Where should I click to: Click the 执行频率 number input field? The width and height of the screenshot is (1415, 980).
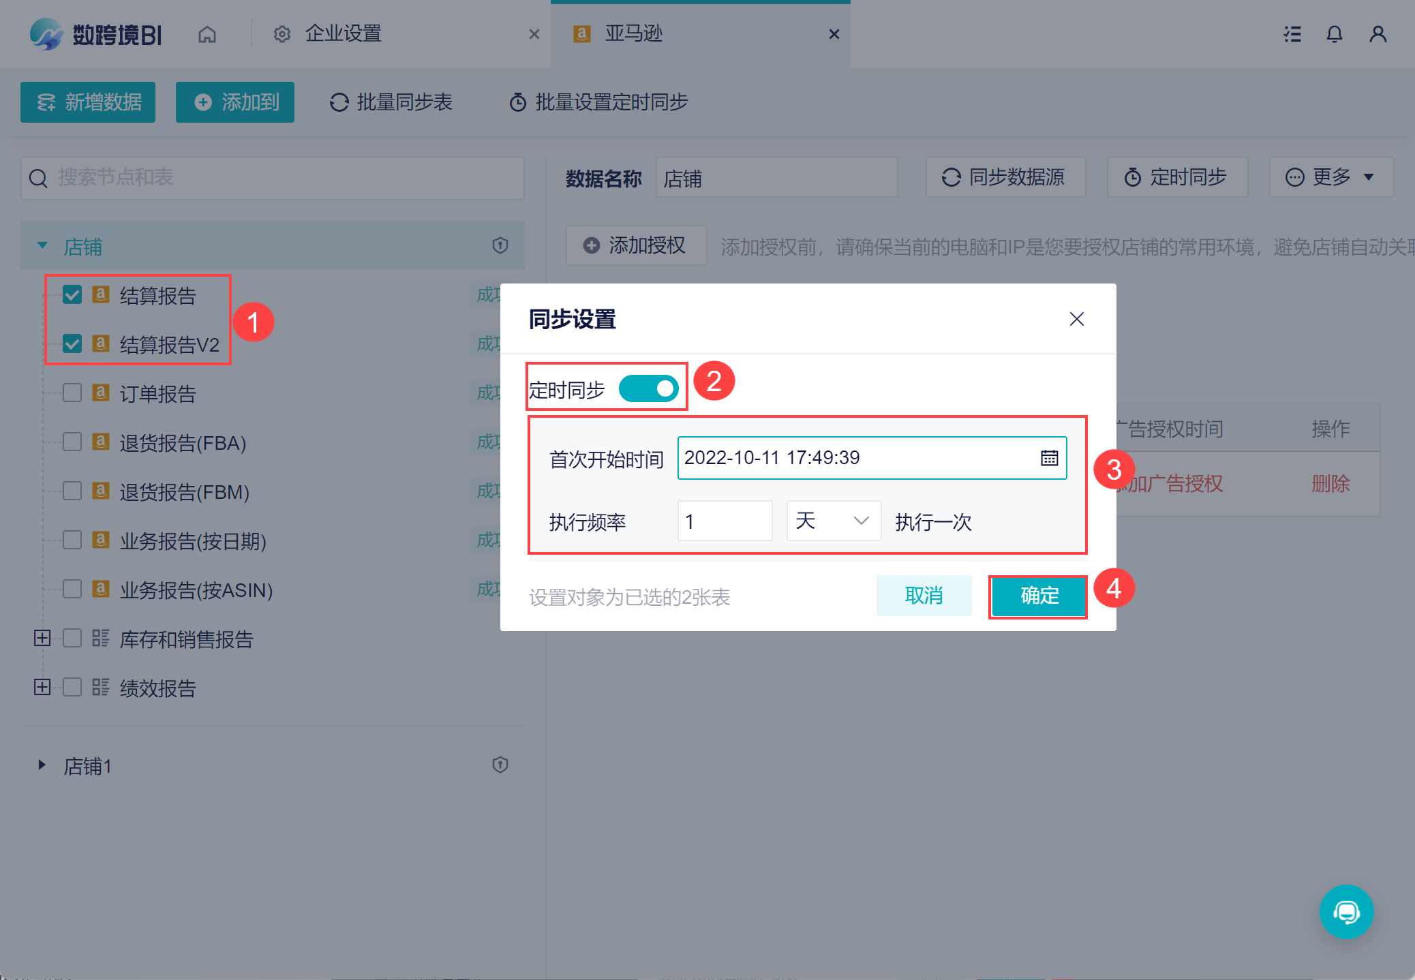725,521
